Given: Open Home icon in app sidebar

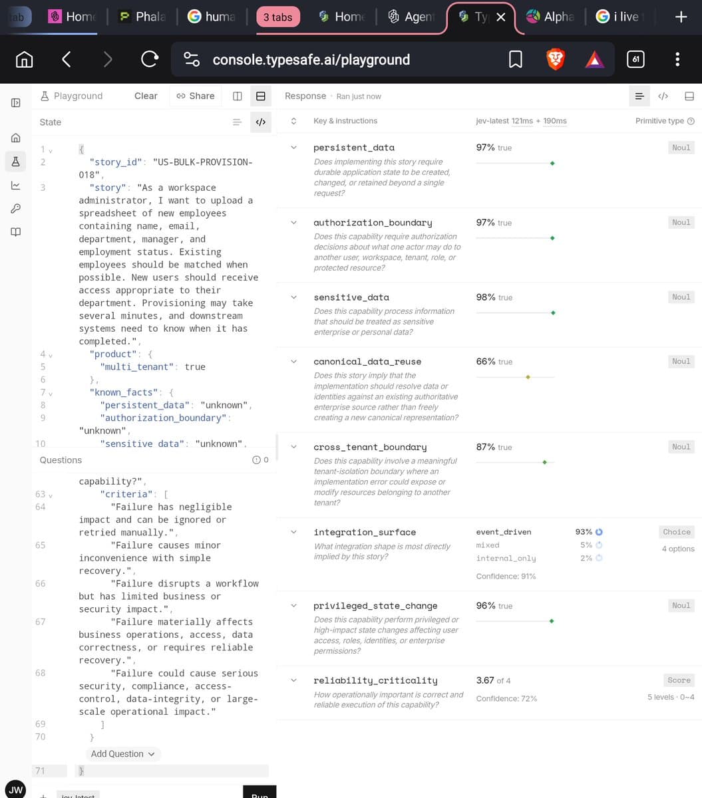Looking at the screenshot, I should click(15, 138).
